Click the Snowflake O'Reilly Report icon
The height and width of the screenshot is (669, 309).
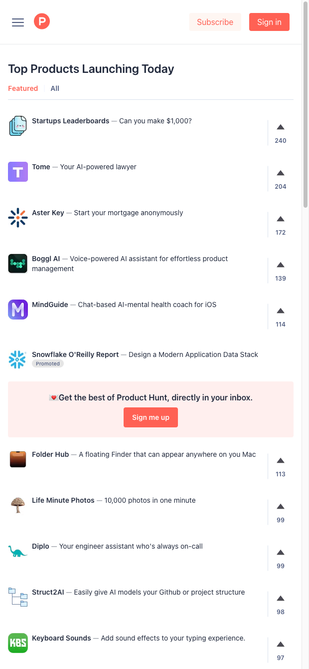click(18, 359)
